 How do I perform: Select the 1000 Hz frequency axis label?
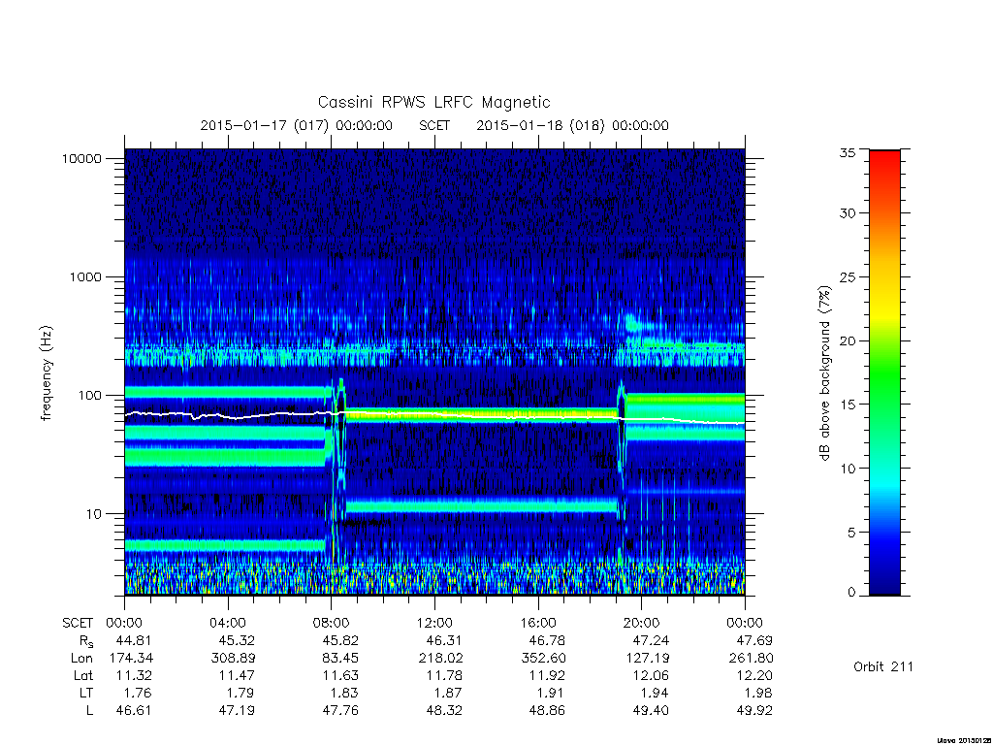click(x=85, y=276)
